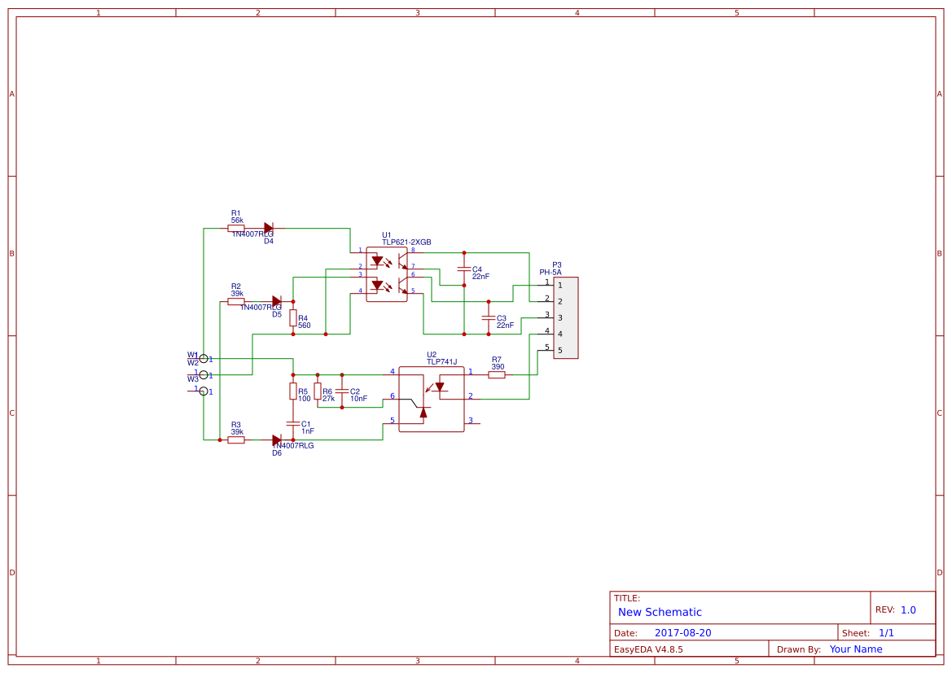Select the "Your Name" drawn-by field
Screen dimensions: 952x673
click(x=856, y=649)
